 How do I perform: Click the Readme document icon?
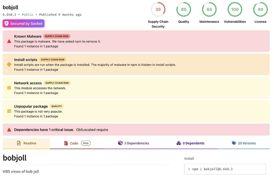point(19,143)
